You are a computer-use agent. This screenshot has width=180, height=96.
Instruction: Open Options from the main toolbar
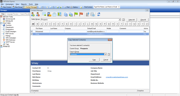(74, 7)
